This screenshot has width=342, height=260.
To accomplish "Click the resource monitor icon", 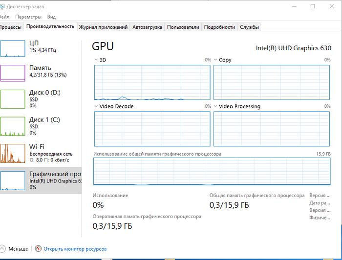I will click(x=38, y=249).
